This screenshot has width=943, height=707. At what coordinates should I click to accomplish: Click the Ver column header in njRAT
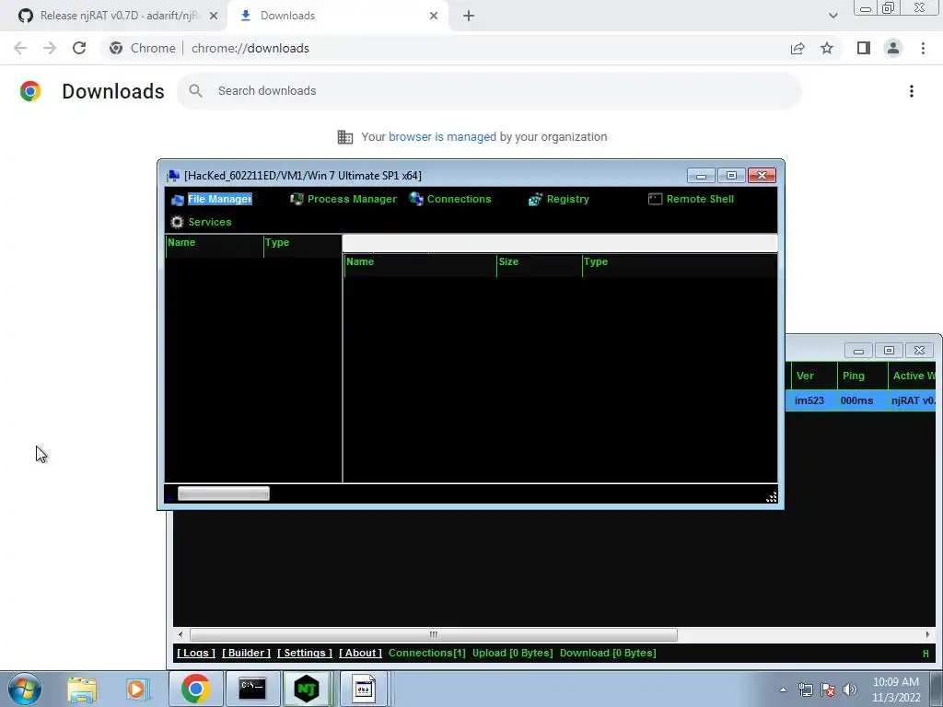[812, 376]
